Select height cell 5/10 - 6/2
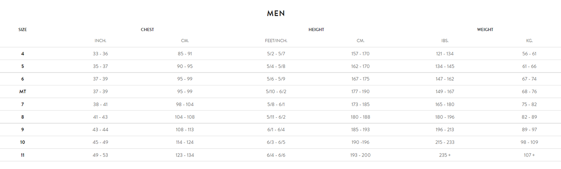Image resolution: width=561 pixels, height=169 pixels. 276,92
